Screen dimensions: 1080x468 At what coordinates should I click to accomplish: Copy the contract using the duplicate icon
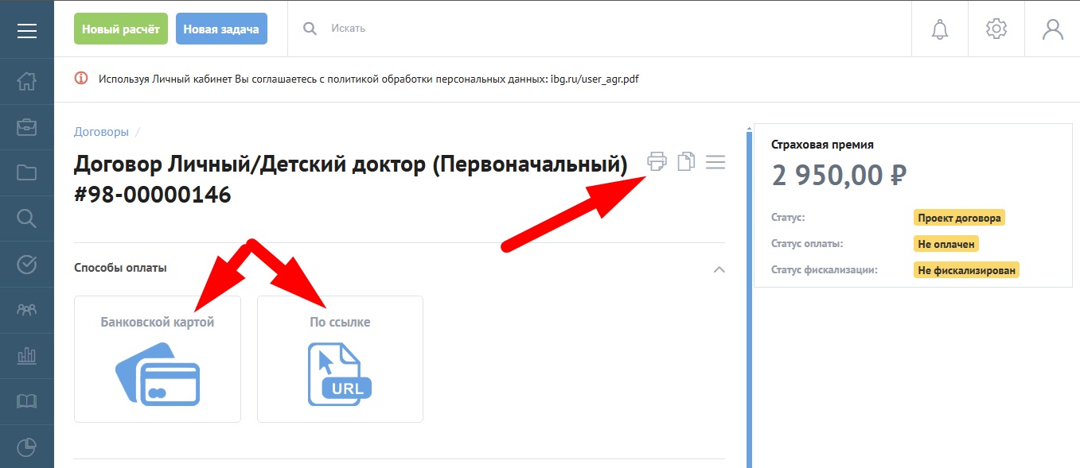tap(685, 162)
